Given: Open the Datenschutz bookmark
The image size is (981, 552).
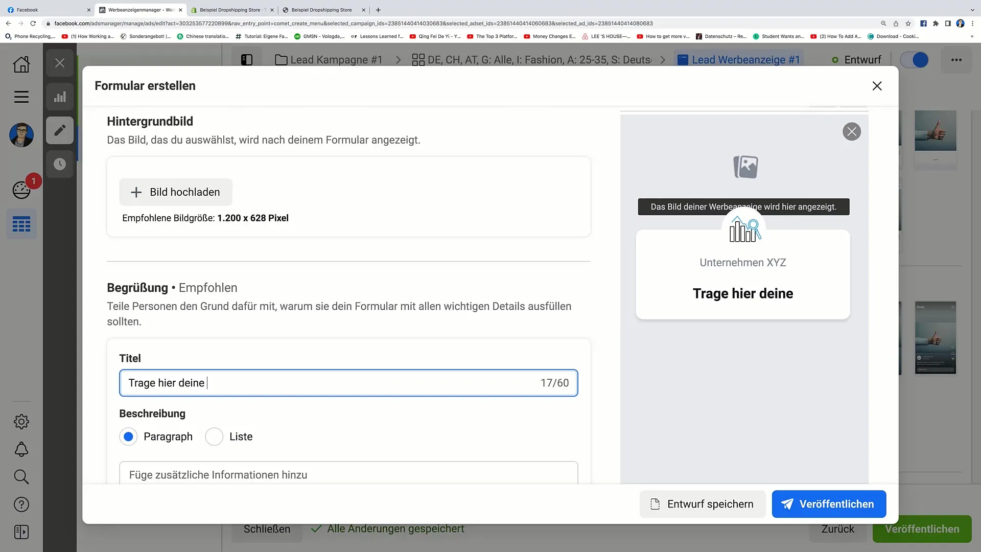Looking at the screenshot, I should (x=721, y=36).
